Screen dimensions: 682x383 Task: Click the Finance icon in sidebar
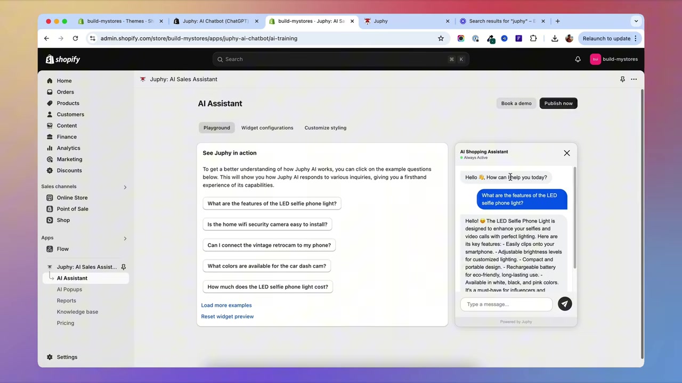pos(50,137)
